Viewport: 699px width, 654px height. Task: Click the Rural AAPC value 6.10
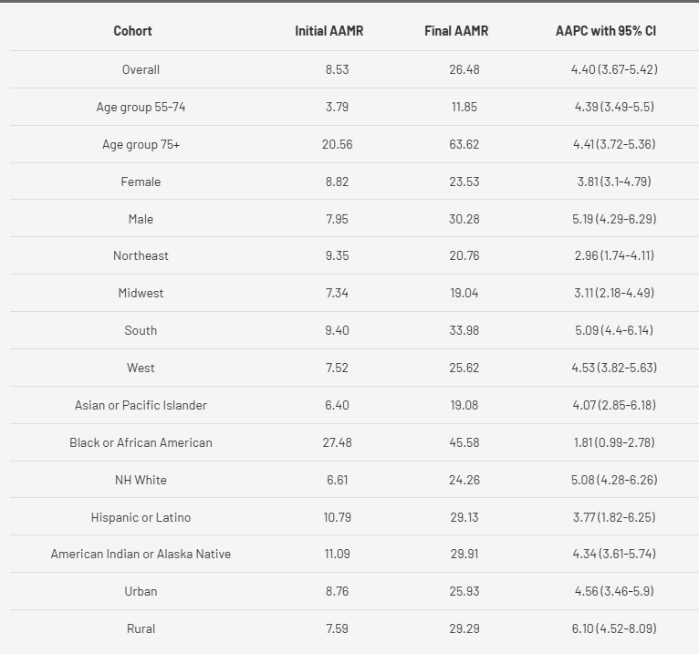click(615, 628)
